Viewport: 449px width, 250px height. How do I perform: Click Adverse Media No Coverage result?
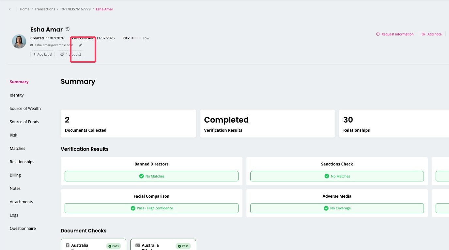pyautogui.click(x=337, y=208)
